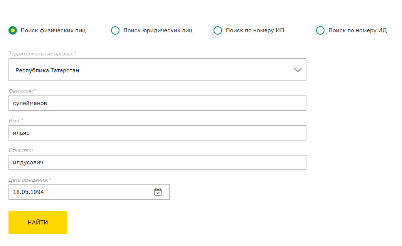Focus the first name field with "ильяс"
This screenshot has width=402, height=246.
[x=157, y=133]
